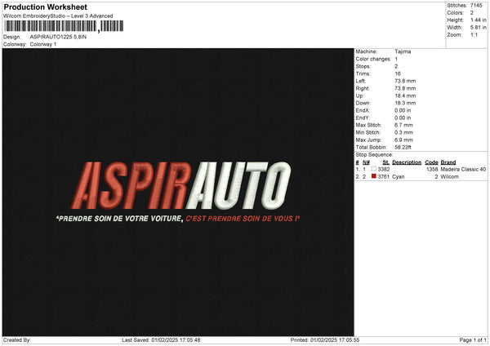
Task: Click the 'Description' column header
Action: point(407,162)
